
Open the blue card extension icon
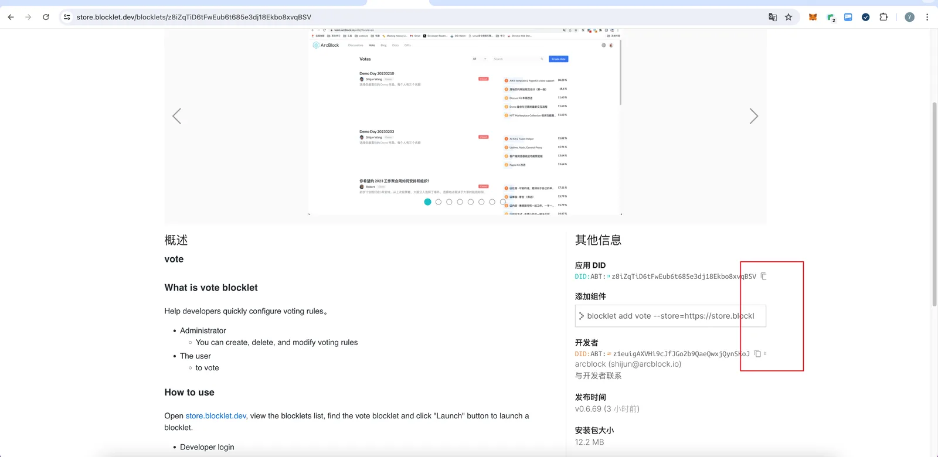(x=848, y=17)
